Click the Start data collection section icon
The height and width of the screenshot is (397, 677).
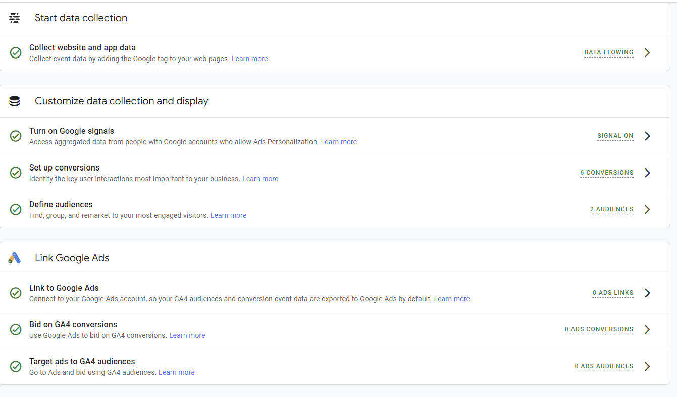point(15,18)
